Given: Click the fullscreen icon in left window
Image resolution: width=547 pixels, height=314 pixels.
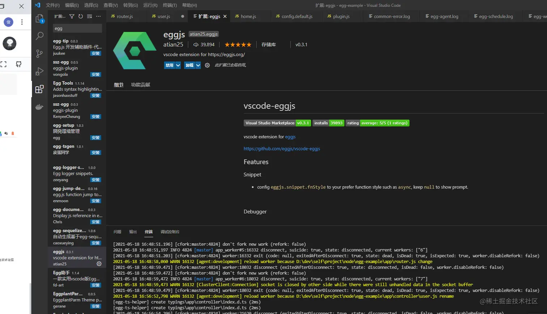Looking at the screenshot, I should 3,64.
